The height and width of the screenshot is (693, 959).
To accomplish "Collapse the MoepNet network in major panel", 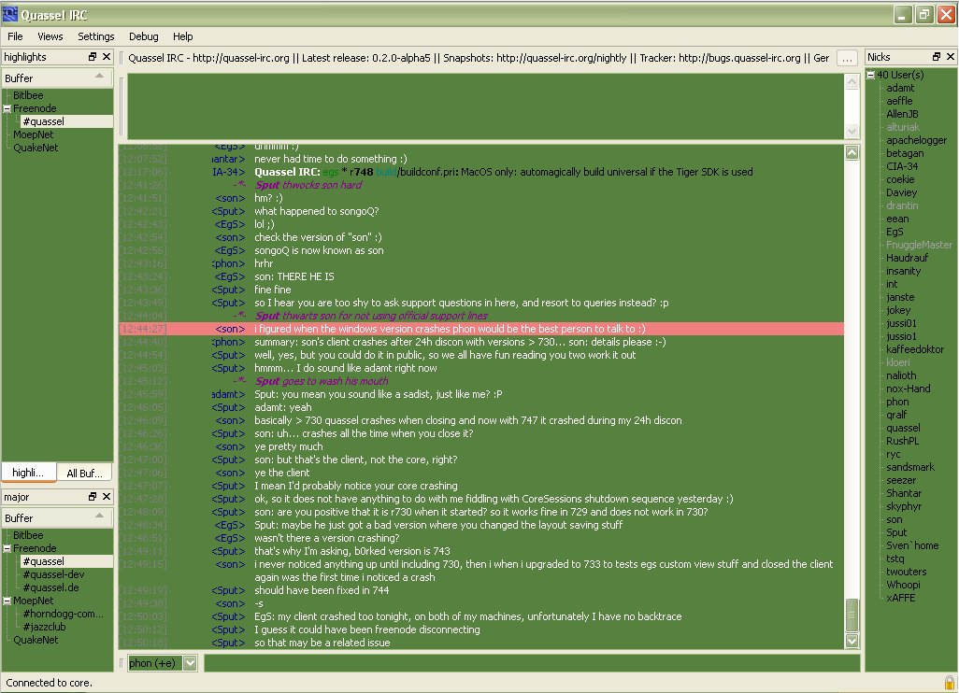I will tap(7, 601).
